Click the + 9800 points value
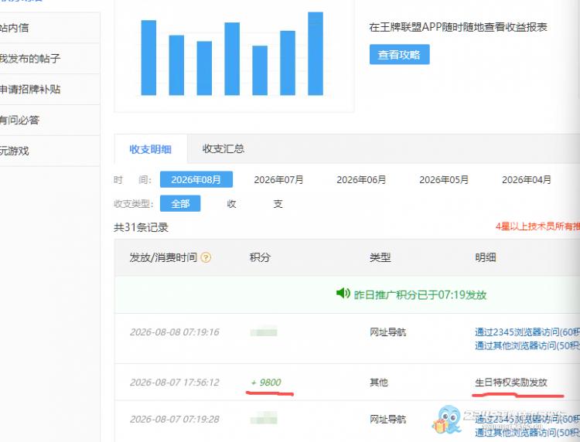 266,382
